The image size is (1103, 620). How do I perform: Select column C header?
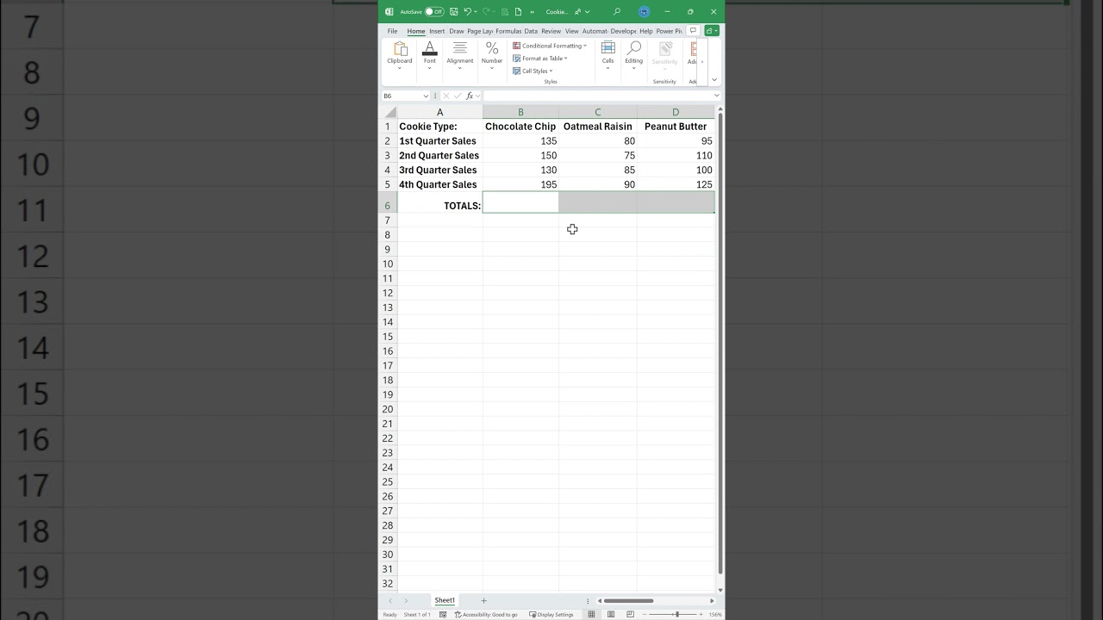click(x=598, y=112)
